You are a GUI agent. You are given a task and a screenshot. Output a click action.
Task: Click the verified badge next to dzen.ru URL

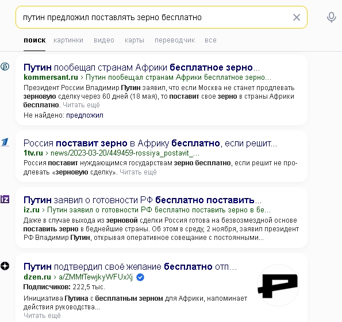pyautogui.click(x=140, y=277)
